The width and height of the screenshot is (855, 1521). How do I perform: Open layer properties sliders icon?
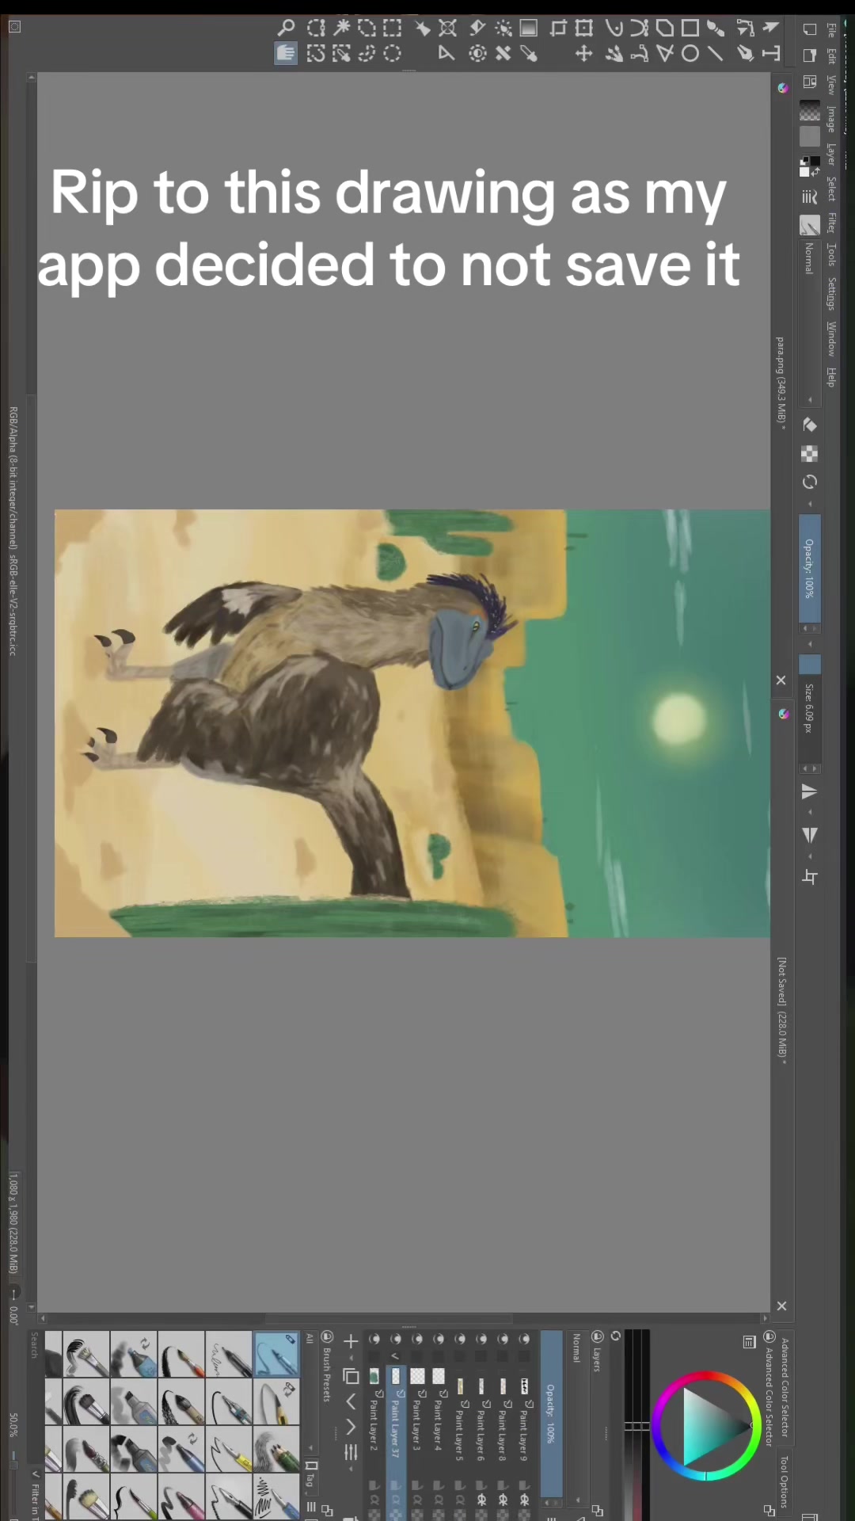pos(351,1452)
